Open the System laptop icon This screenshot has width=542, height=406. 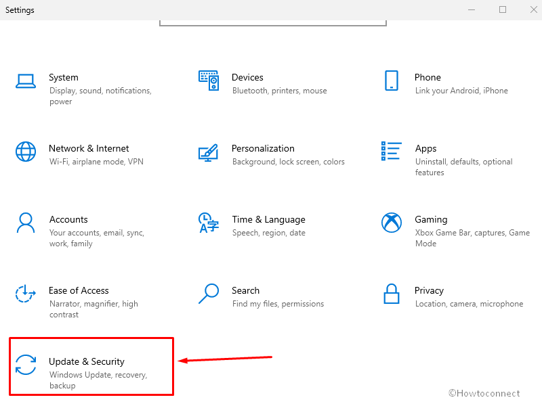[26, 81]
